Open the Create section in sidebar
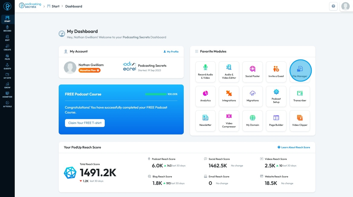 coord(7,48)
